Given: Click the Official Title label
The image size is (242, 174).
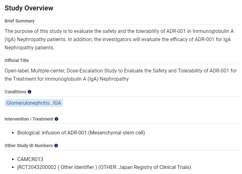Looking at the screenshot, I should (16, 60).
